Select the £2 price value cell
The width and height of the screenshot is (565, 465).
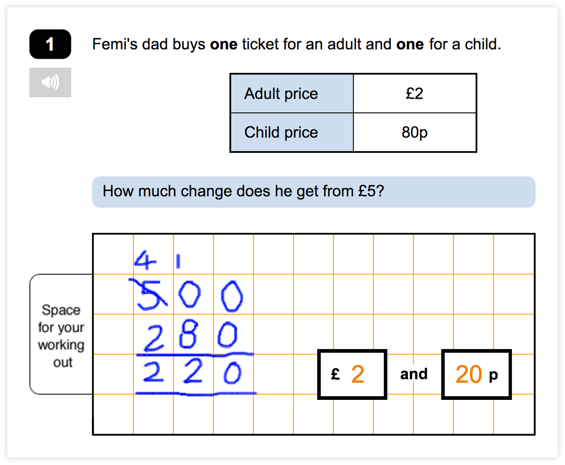415,93
